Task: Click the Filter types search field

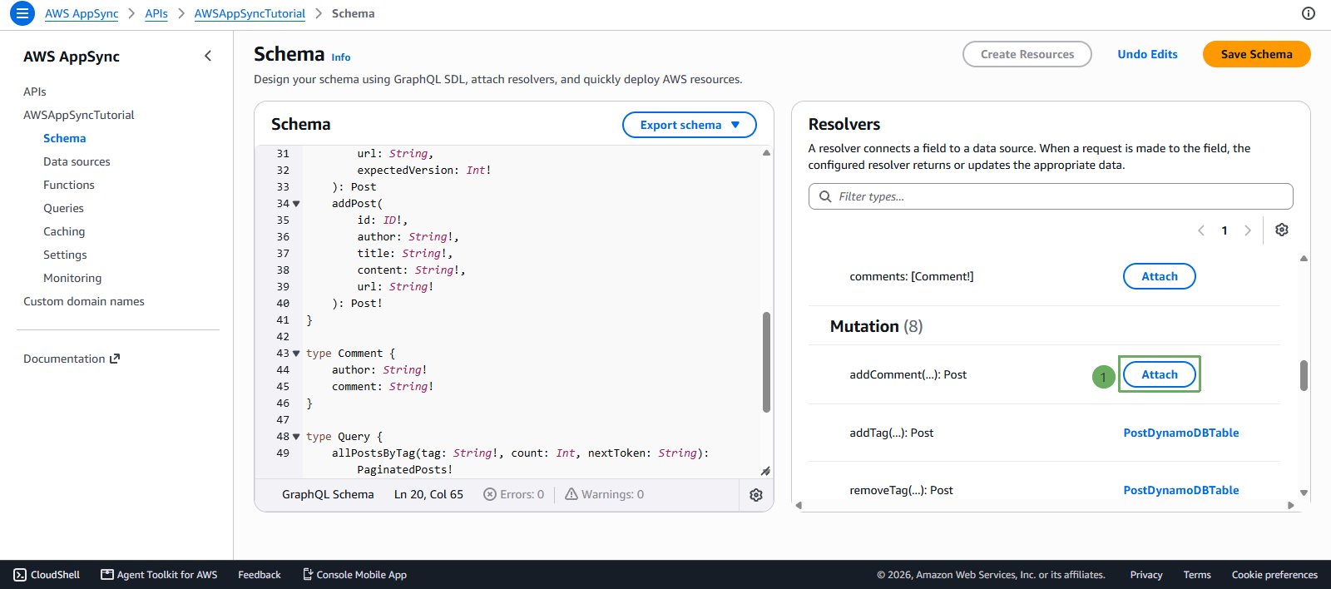Action: pos(1051,196)
